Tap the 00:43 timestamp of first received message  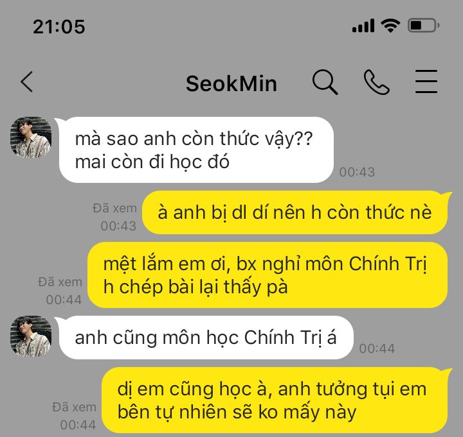click(357, 172)
